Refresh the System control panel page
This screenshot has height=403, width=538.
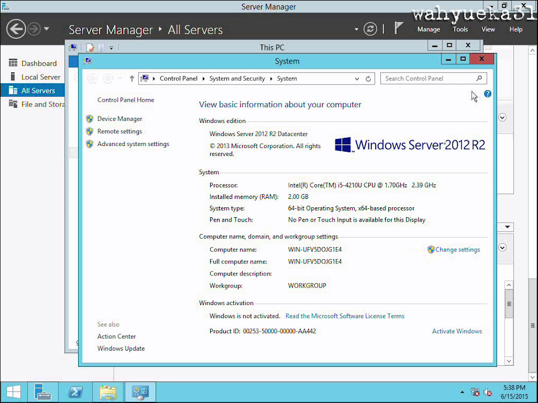[x=368, y=79]
